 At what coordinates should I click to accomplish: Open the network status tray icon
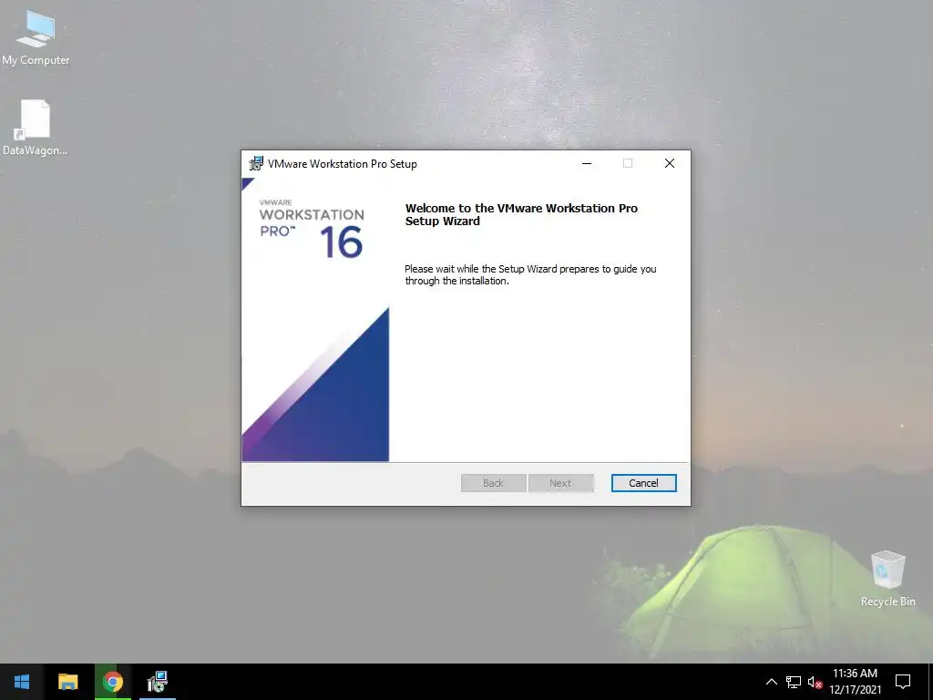click(794, 682)
